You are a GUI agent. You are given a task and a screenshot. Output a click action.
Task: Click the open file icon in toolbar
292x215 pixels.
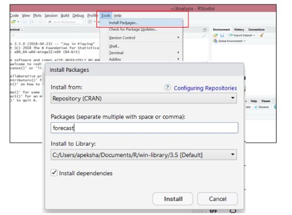tap(13, 22)
